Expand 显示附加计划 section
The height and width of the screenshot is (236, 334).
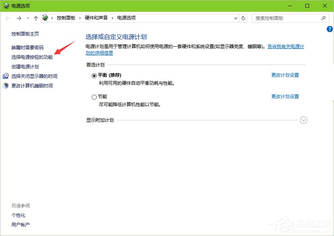tap(303, 120)
